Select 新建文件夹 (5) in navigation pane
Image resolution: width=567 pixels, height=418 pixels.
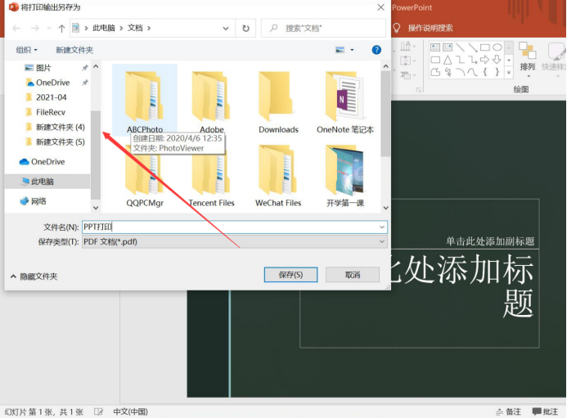pos(60,142)
